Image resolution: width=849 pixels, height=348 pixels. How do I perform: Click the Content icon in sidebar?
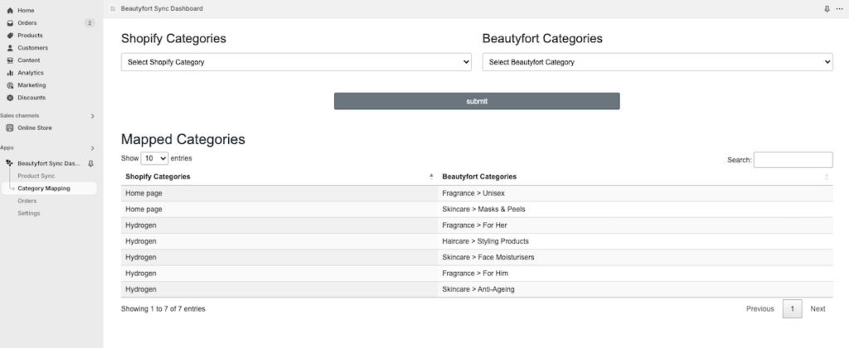coord(10,60)
